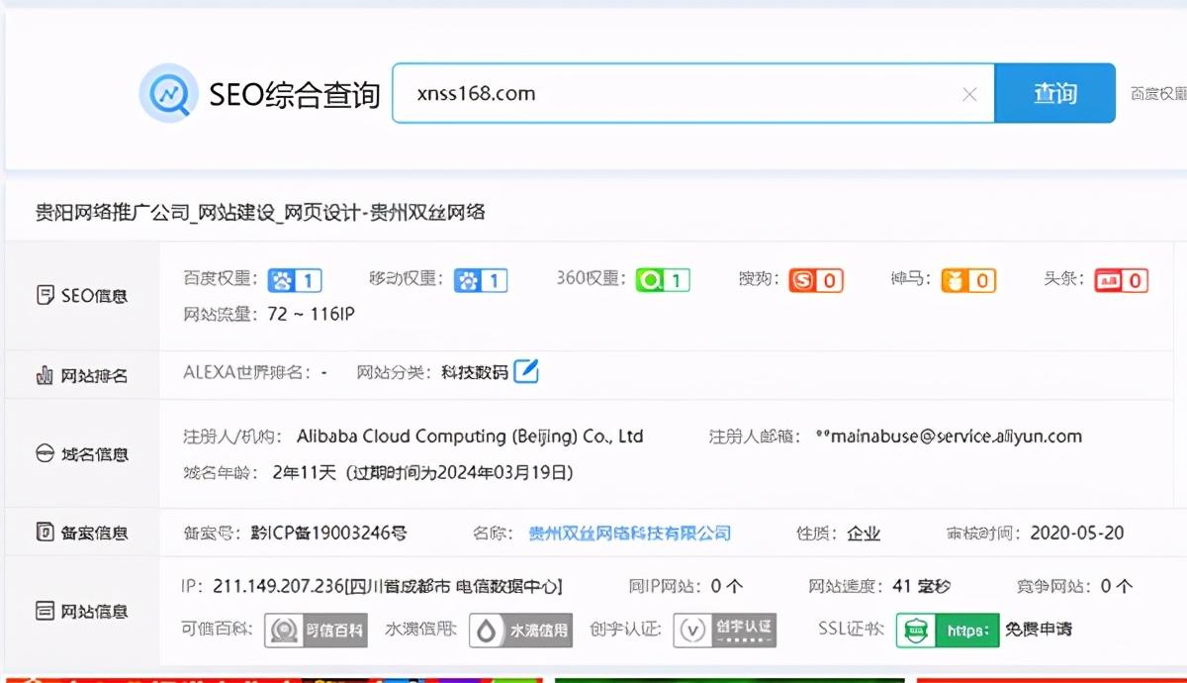Click the 创宇认证 badge button
The width and height of the screenshot is (1187, 683).
(x=725, y=630)
